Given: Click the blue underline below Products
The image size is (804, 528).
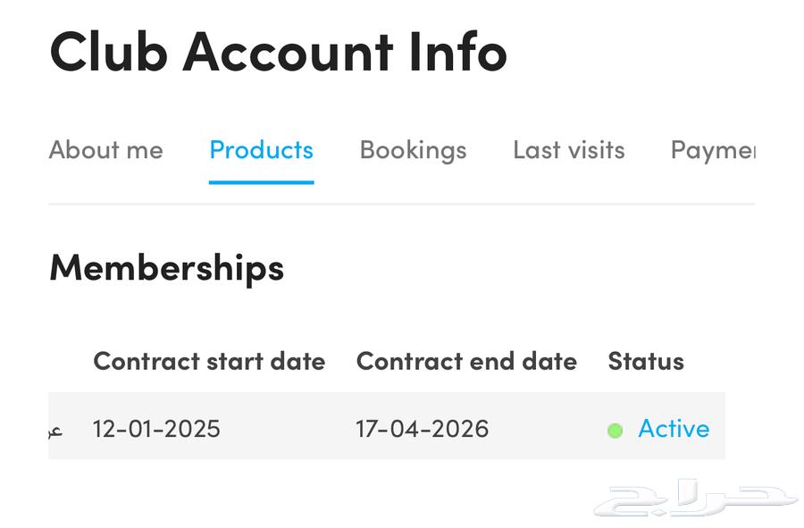Looking at the screenshot, I should (261, 183).
